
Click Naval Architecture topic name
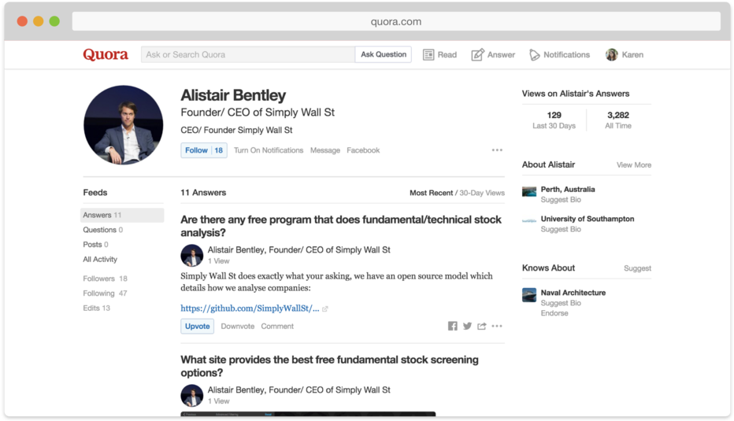click(573, 293)
